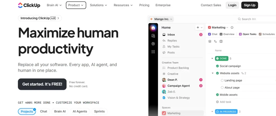Collapse the IN PROGRESS status group
Screen dimensions: 276x116
click(212, 112)
